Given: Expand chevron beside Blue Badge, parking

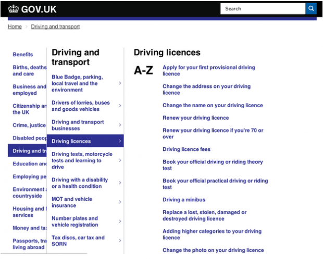Looking at the screenshot, I should (120, 83).
